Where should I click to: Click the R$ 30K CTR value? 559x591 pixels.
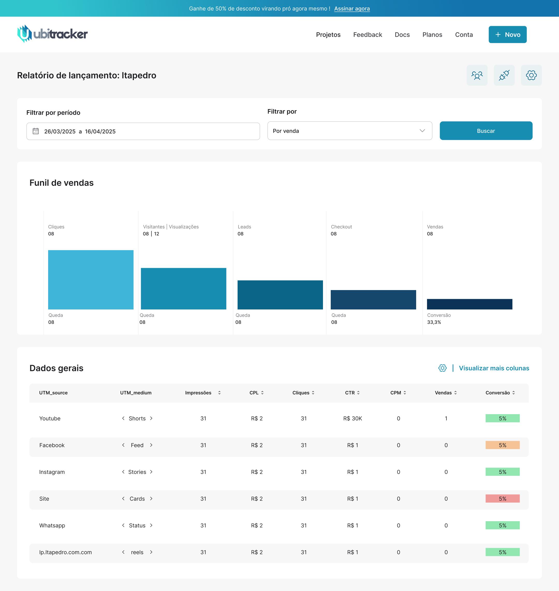pyautogui.click(x=352, y=418)
